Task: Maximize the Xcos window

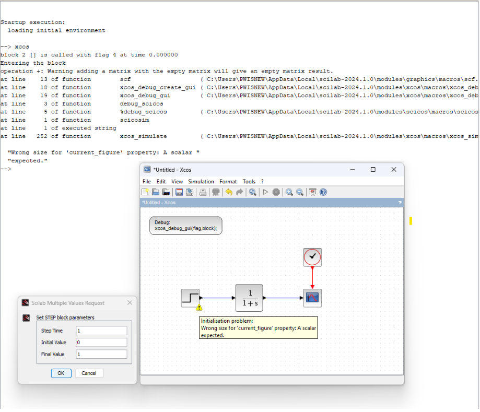Action: pos(373,170)
